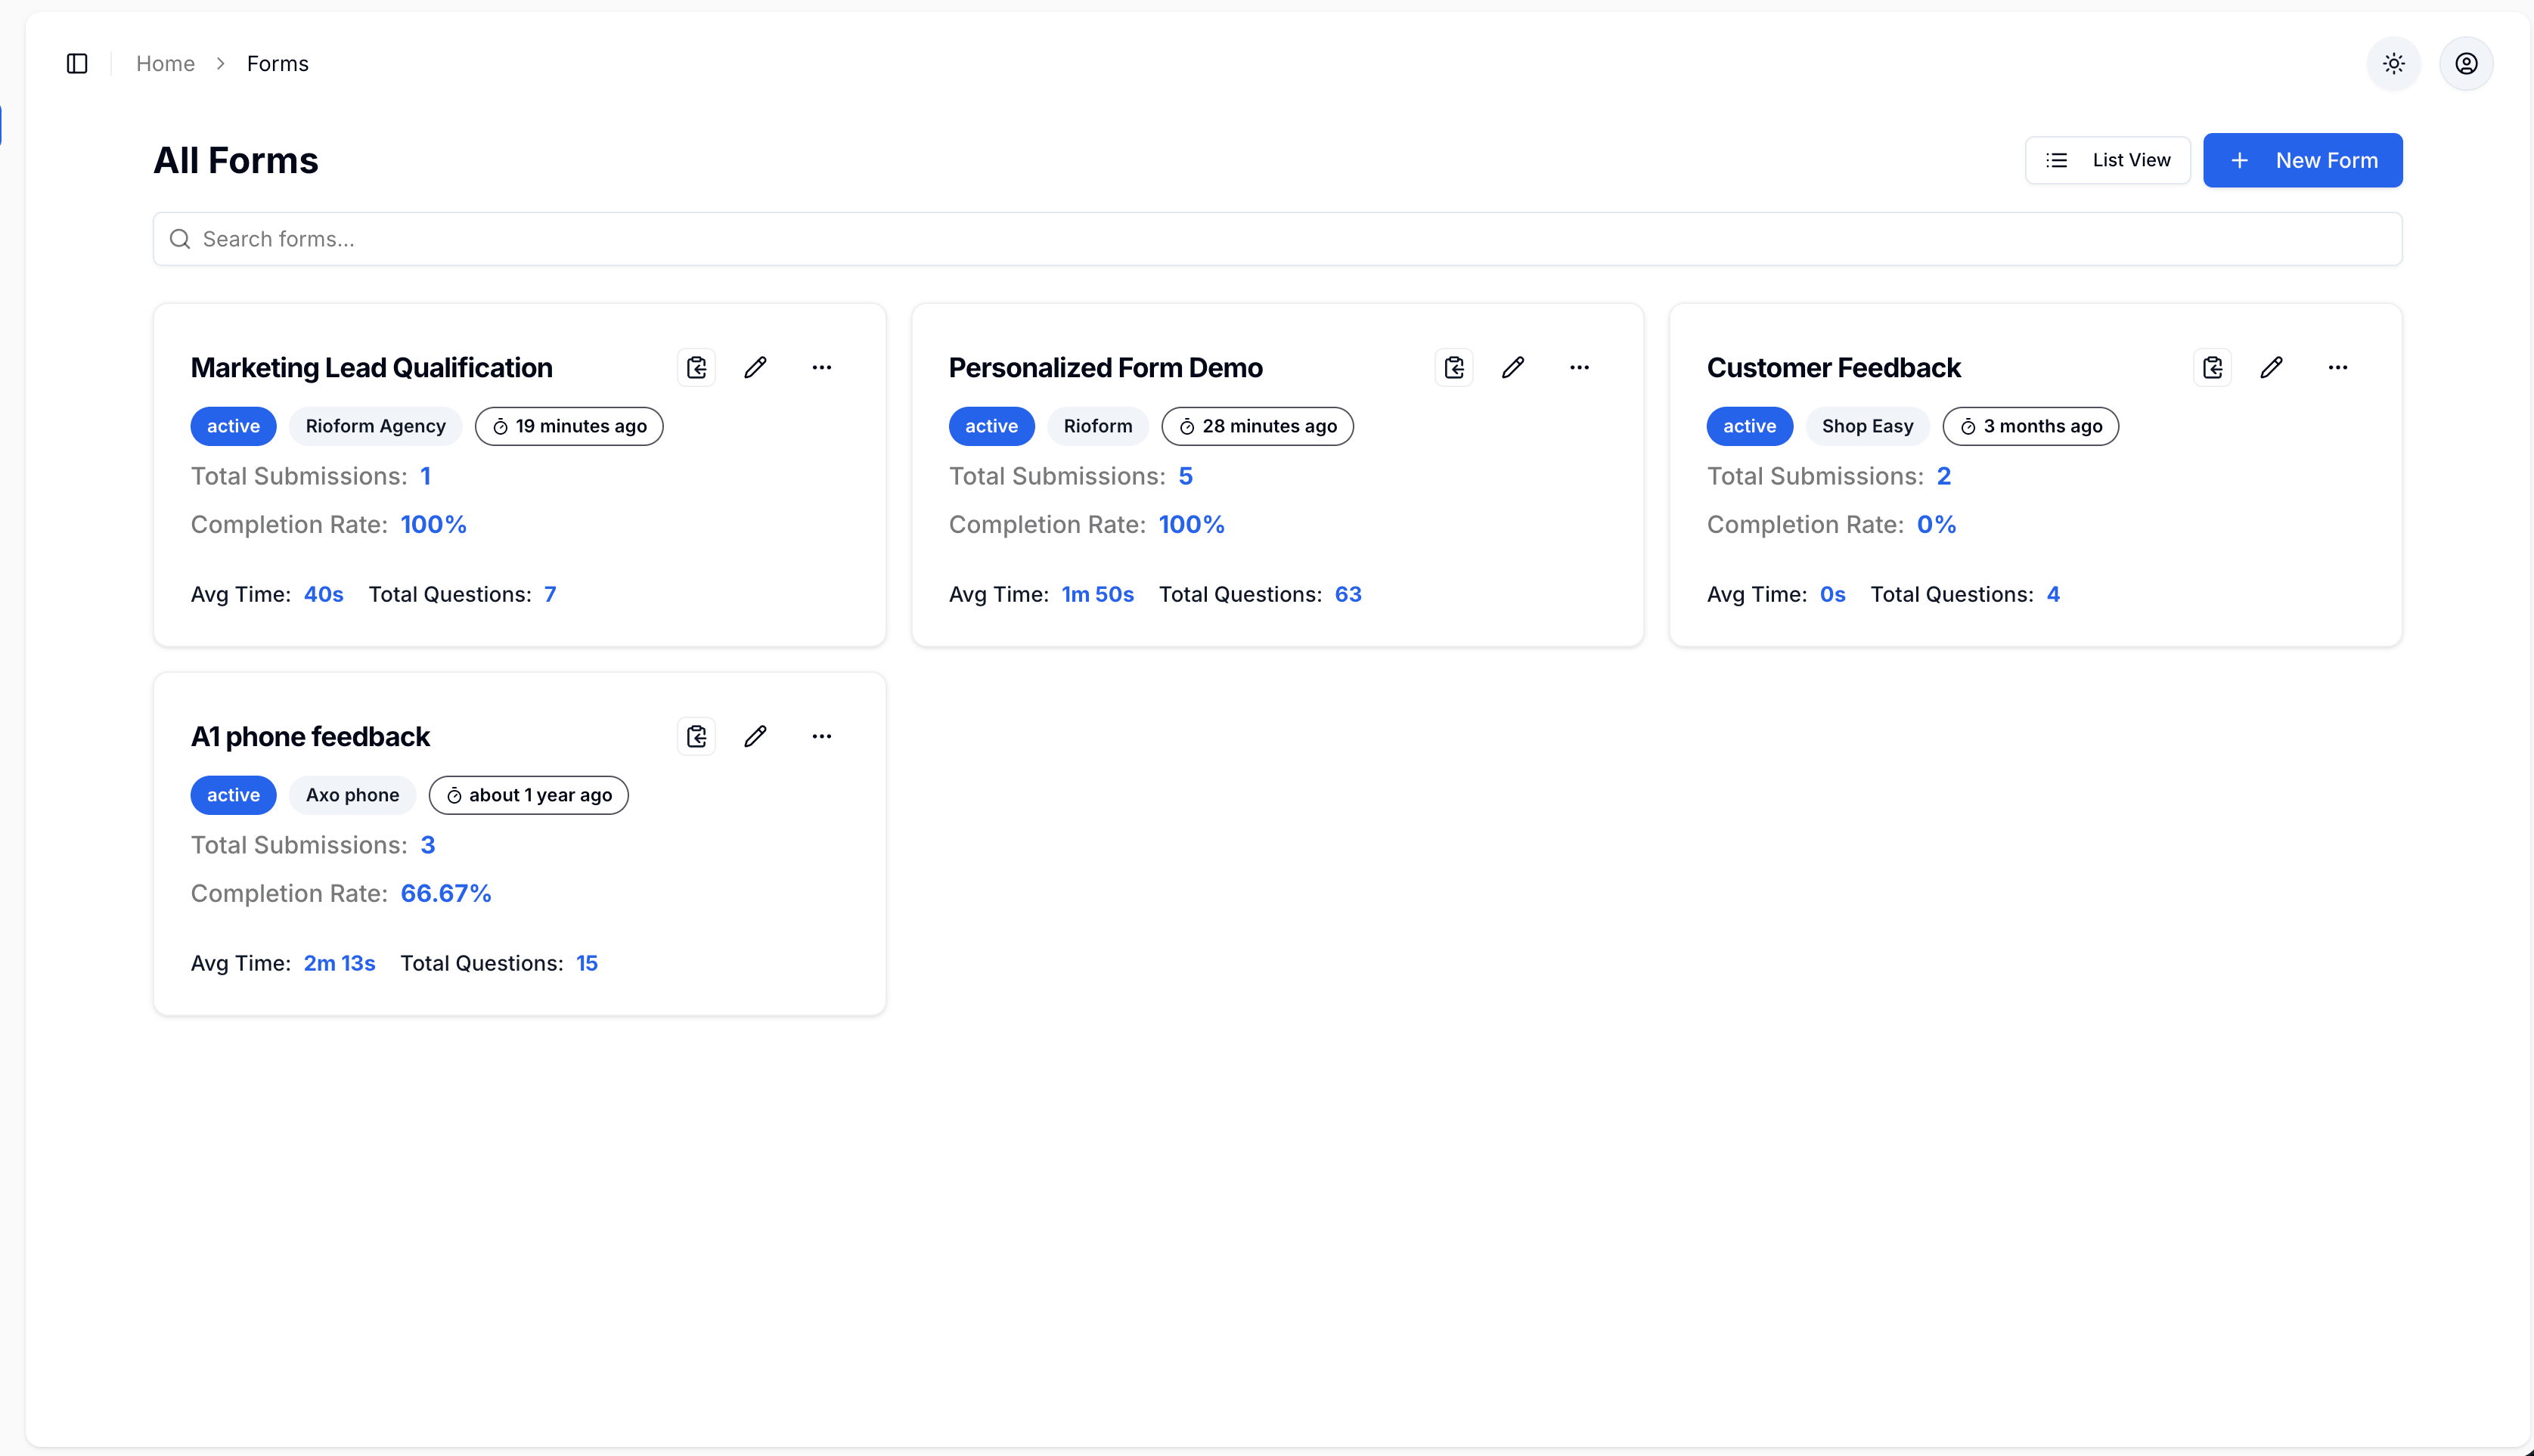Open more options for Marketing Lead Qualification

[x=821, y=367]
